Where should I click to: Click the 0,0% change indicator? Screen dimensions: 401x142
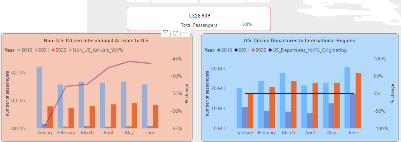tap(247, 24)
